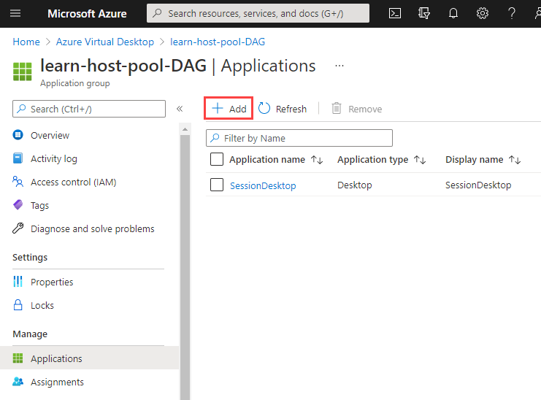Screen dimensions: 541x400
Task: Click the Activity log icon
Action: (18, 158)
